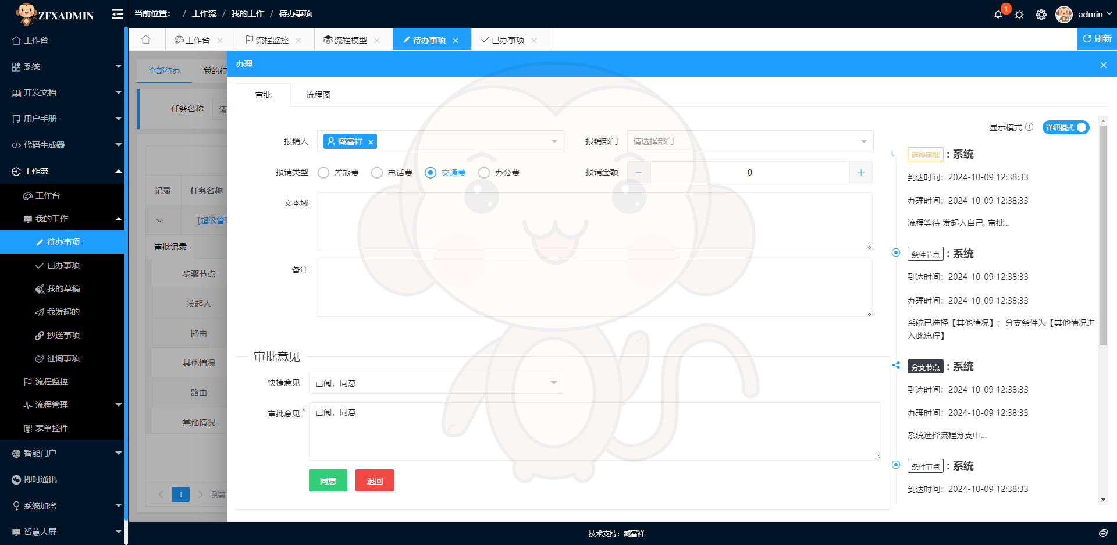Expand the 流程管理 submenu
Screen dimensions: 1117x545
coord(62,405)
